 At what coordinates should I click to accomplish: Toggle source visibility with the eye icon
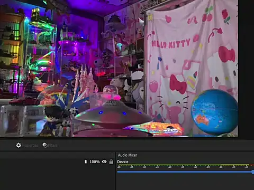(x=104, y=161)
